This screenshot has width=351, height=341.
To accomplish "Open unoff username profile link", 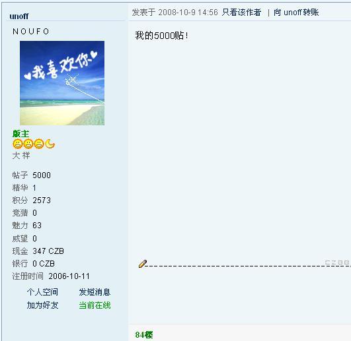I will [19, 16].
